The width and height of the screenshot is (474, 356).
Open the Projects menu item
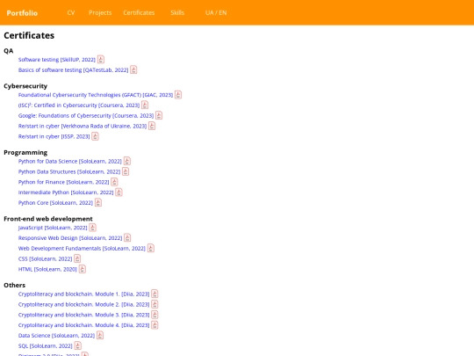pyautogui.click(x=100, y=12)
